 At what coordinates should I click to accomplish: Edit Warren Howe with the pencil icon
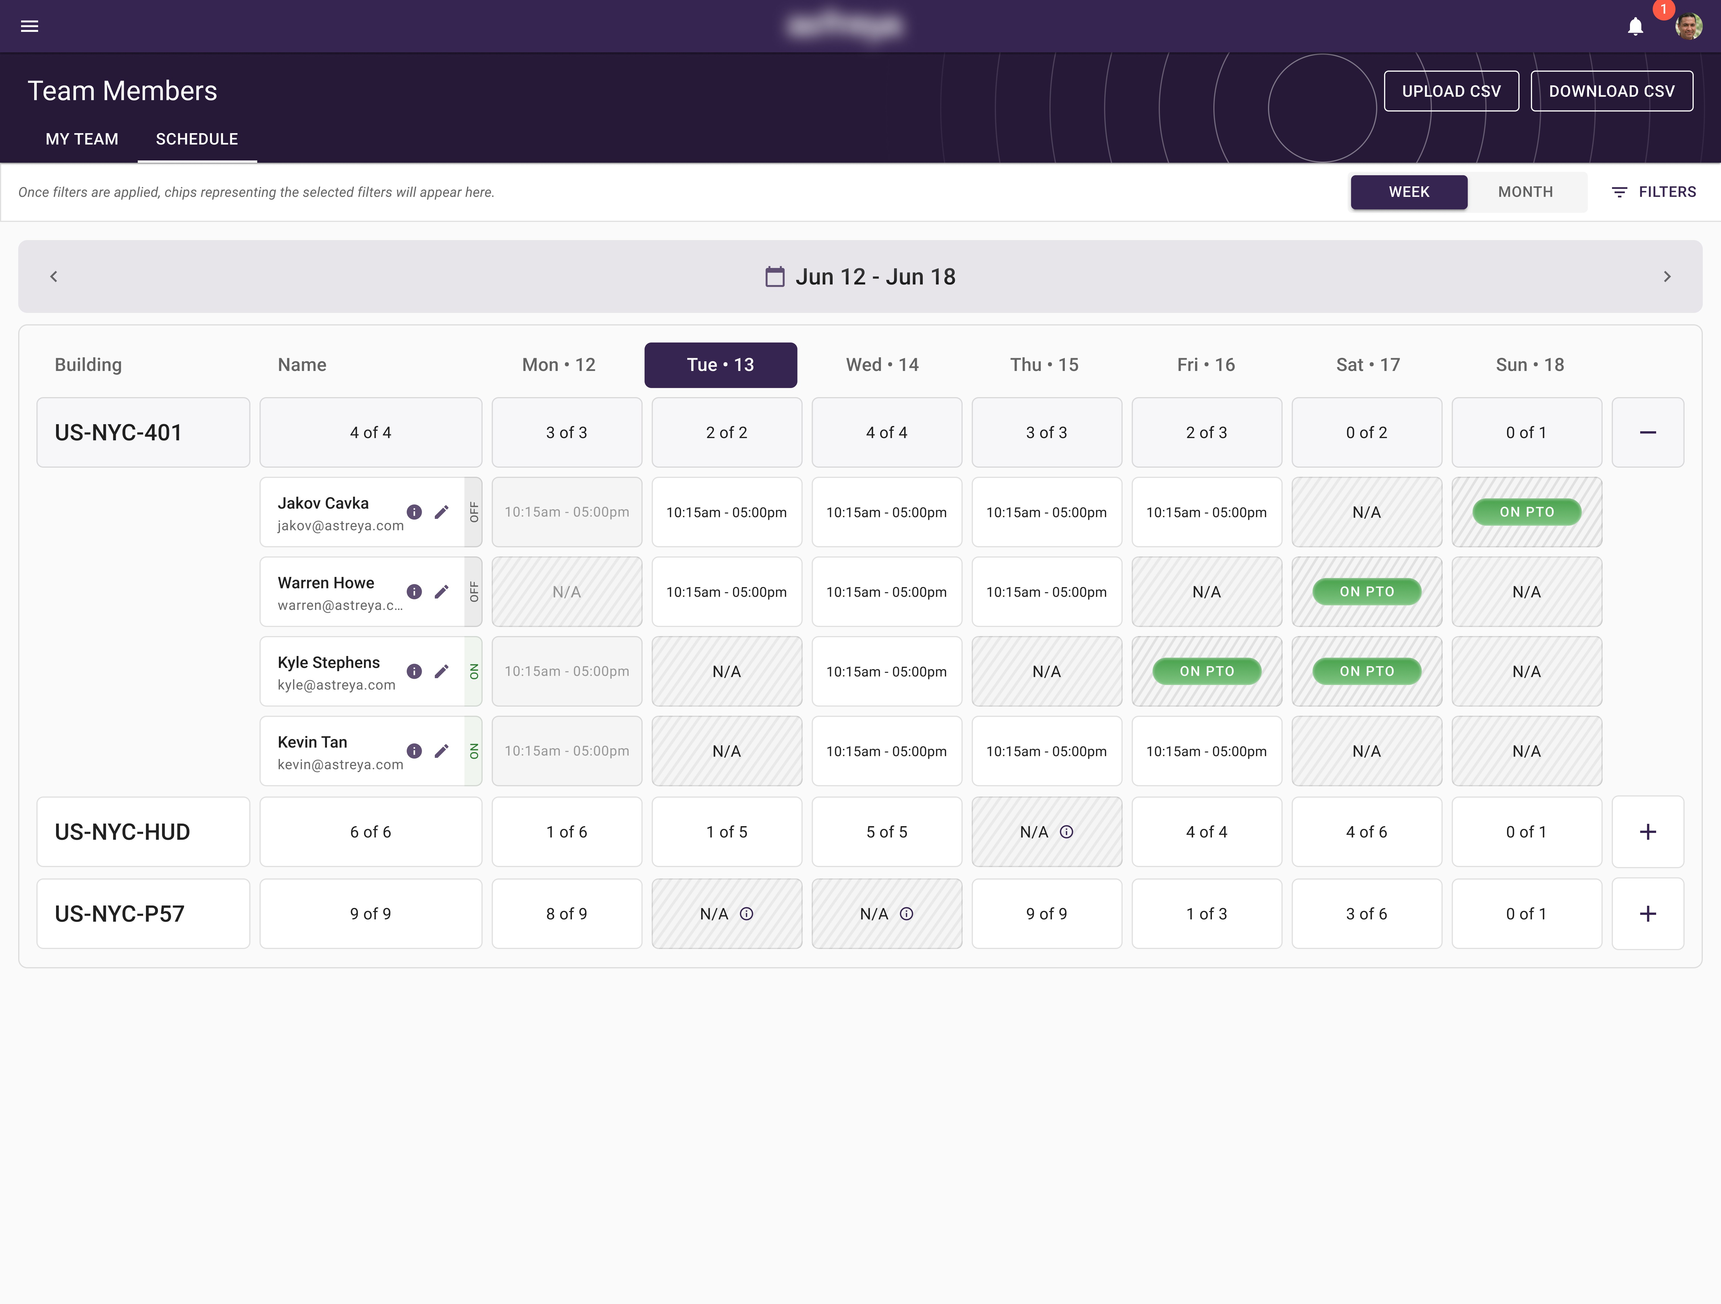click(x=441, y=592)
